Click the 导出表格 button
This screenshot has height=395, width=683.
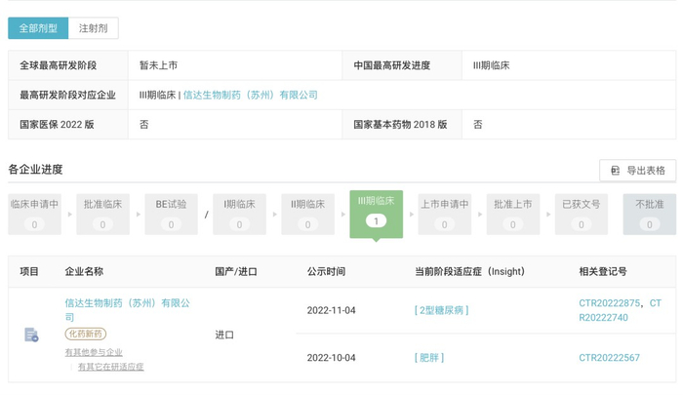pos(637,171)
